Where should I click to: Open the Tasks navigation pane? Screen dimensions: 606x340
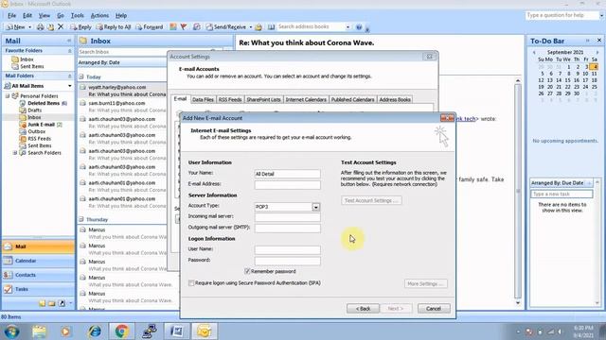[38, 289]
